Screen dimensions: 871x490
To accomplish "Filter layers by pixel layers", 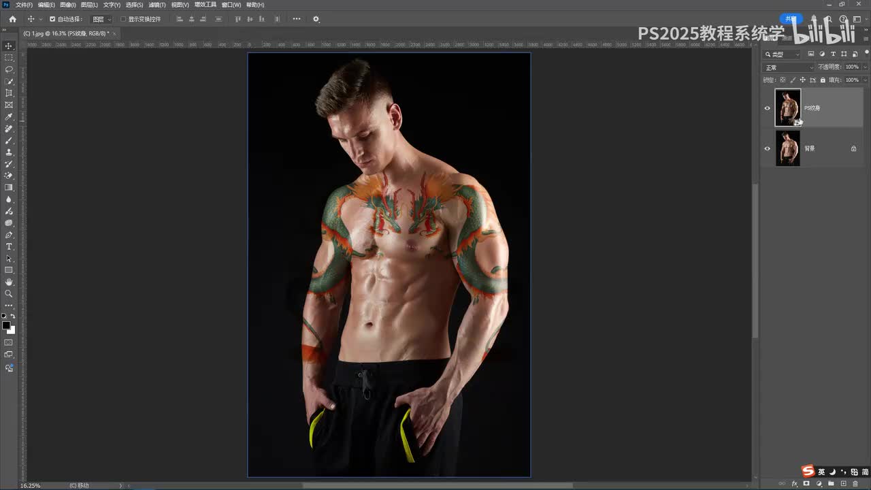I will 811,54.
